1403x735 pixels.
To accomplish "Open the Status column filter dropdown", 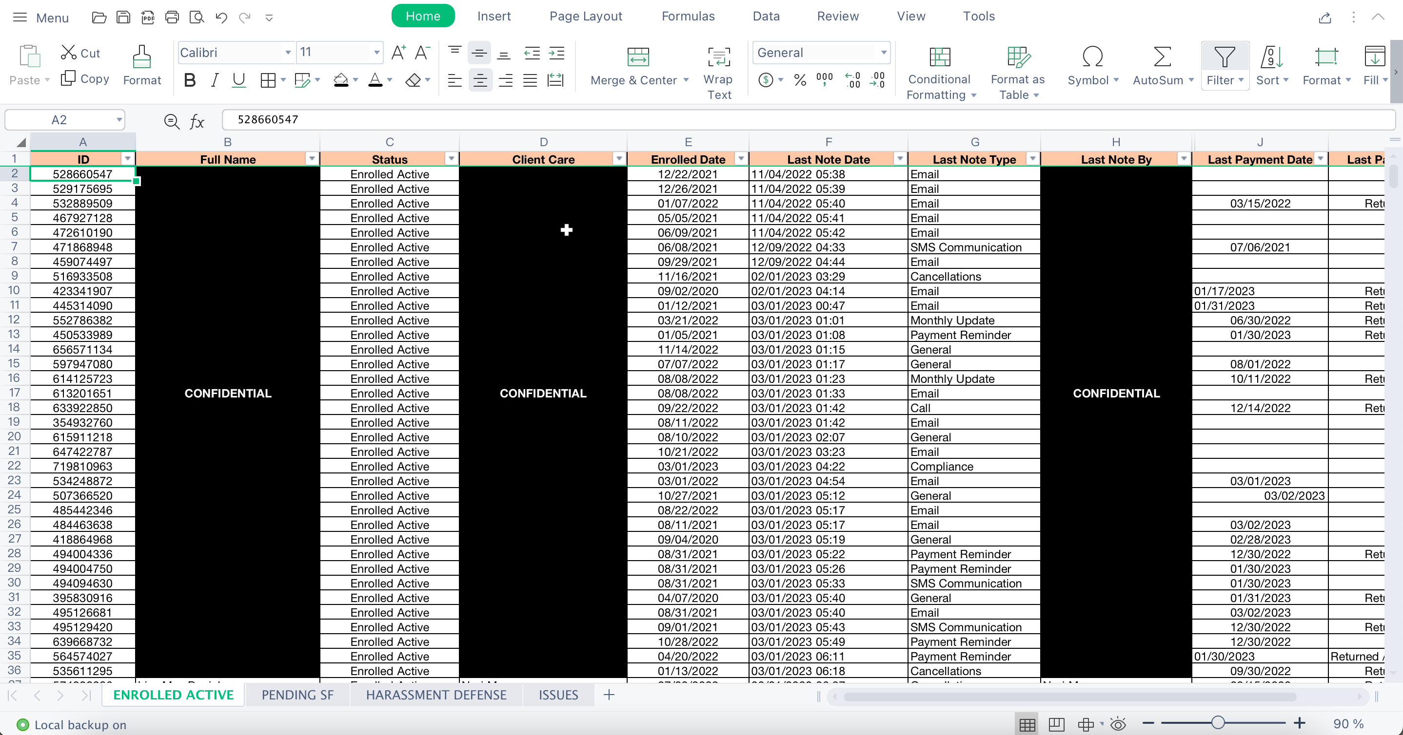I will coord(451,159).
